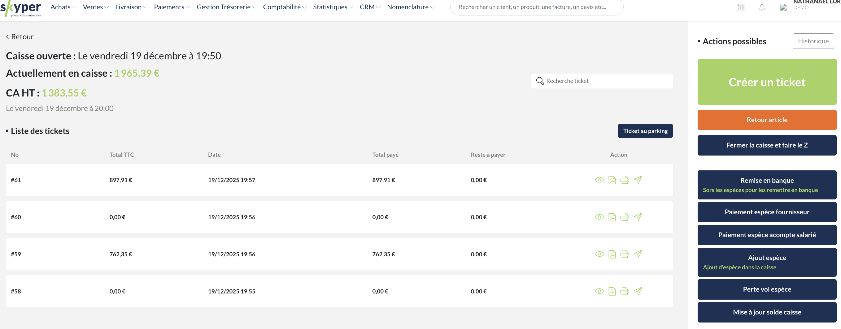Send ticket #60 by paper plane icon

tap(638, 217)
